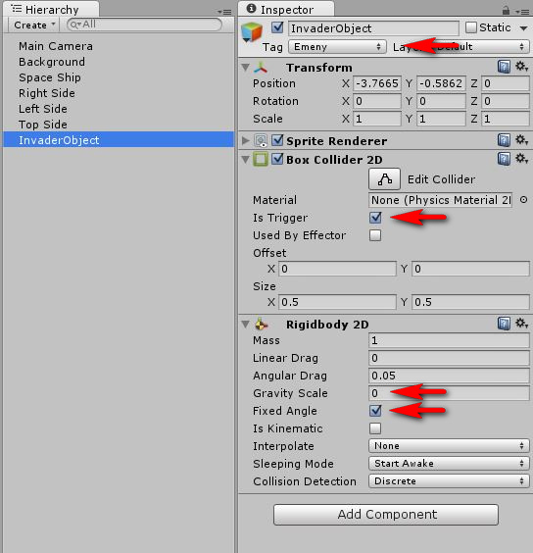
Task: Click the Box Collider 2D green icon
Action: pyautogui.click(x=261, y=160)
